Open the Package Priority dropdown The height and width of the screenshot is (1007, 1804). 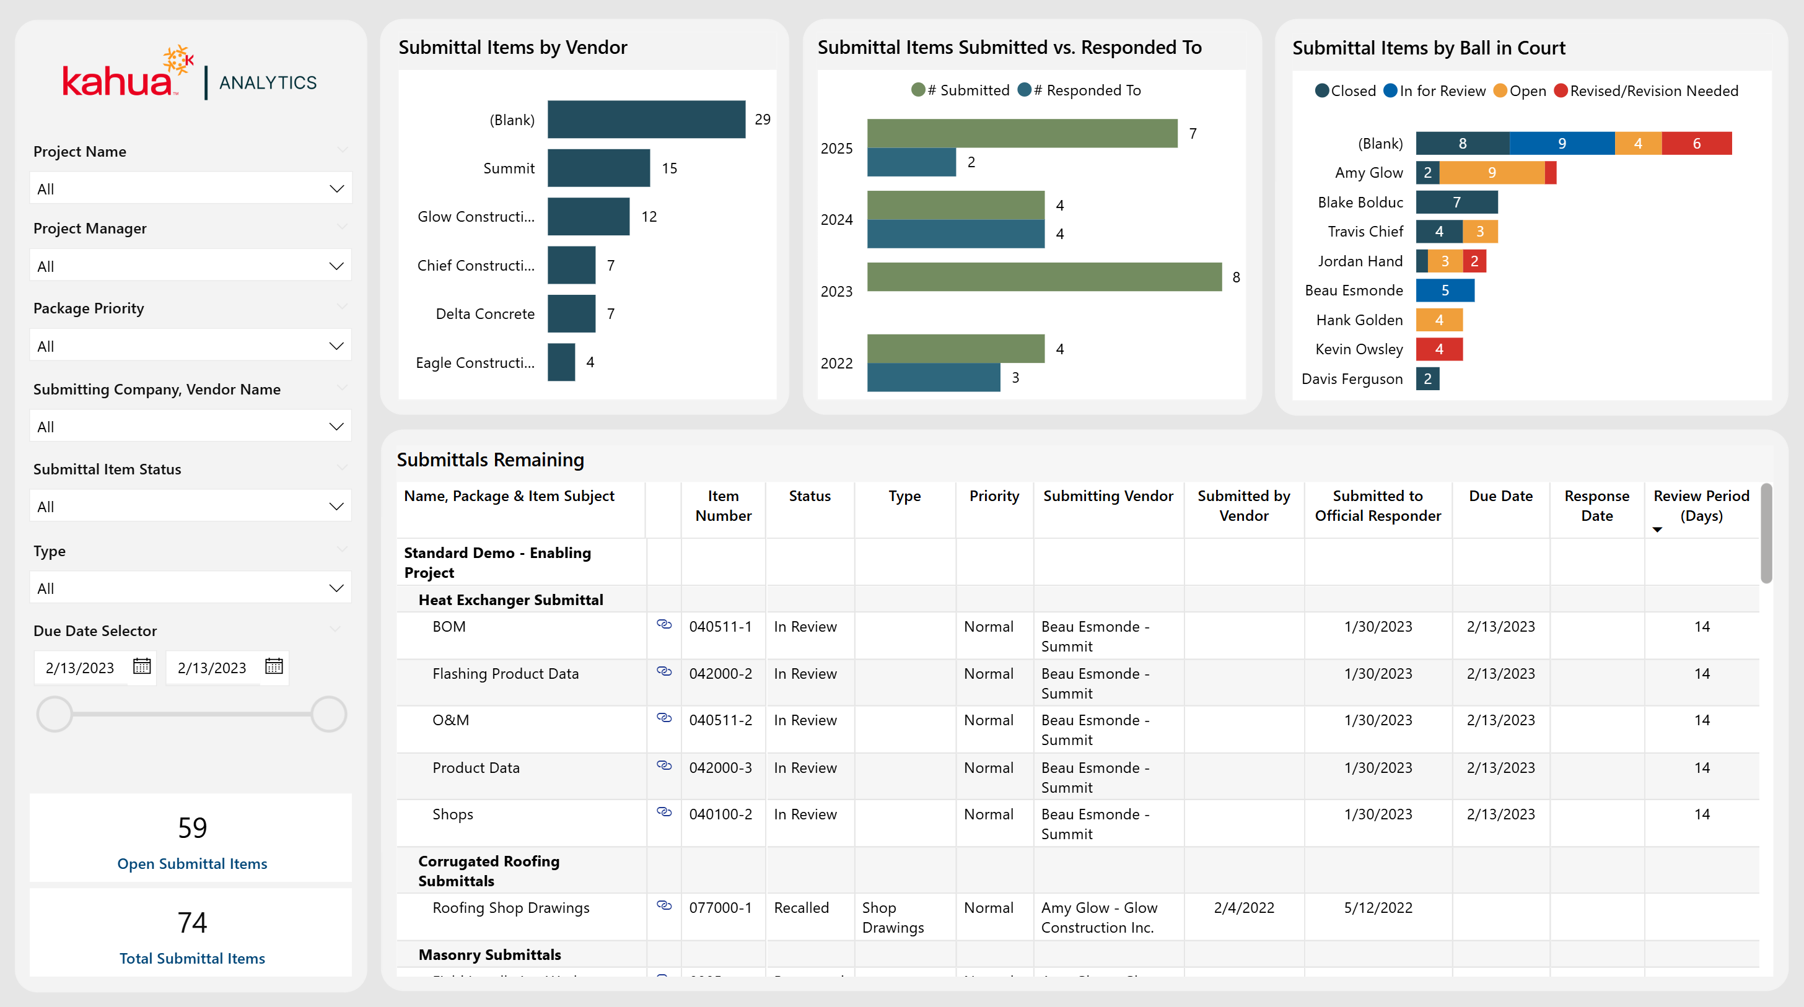[190, 347]
